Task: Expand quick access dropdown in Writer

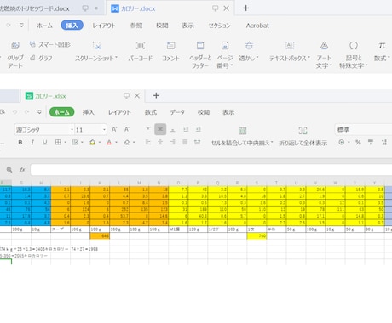Action: [21, 25]
